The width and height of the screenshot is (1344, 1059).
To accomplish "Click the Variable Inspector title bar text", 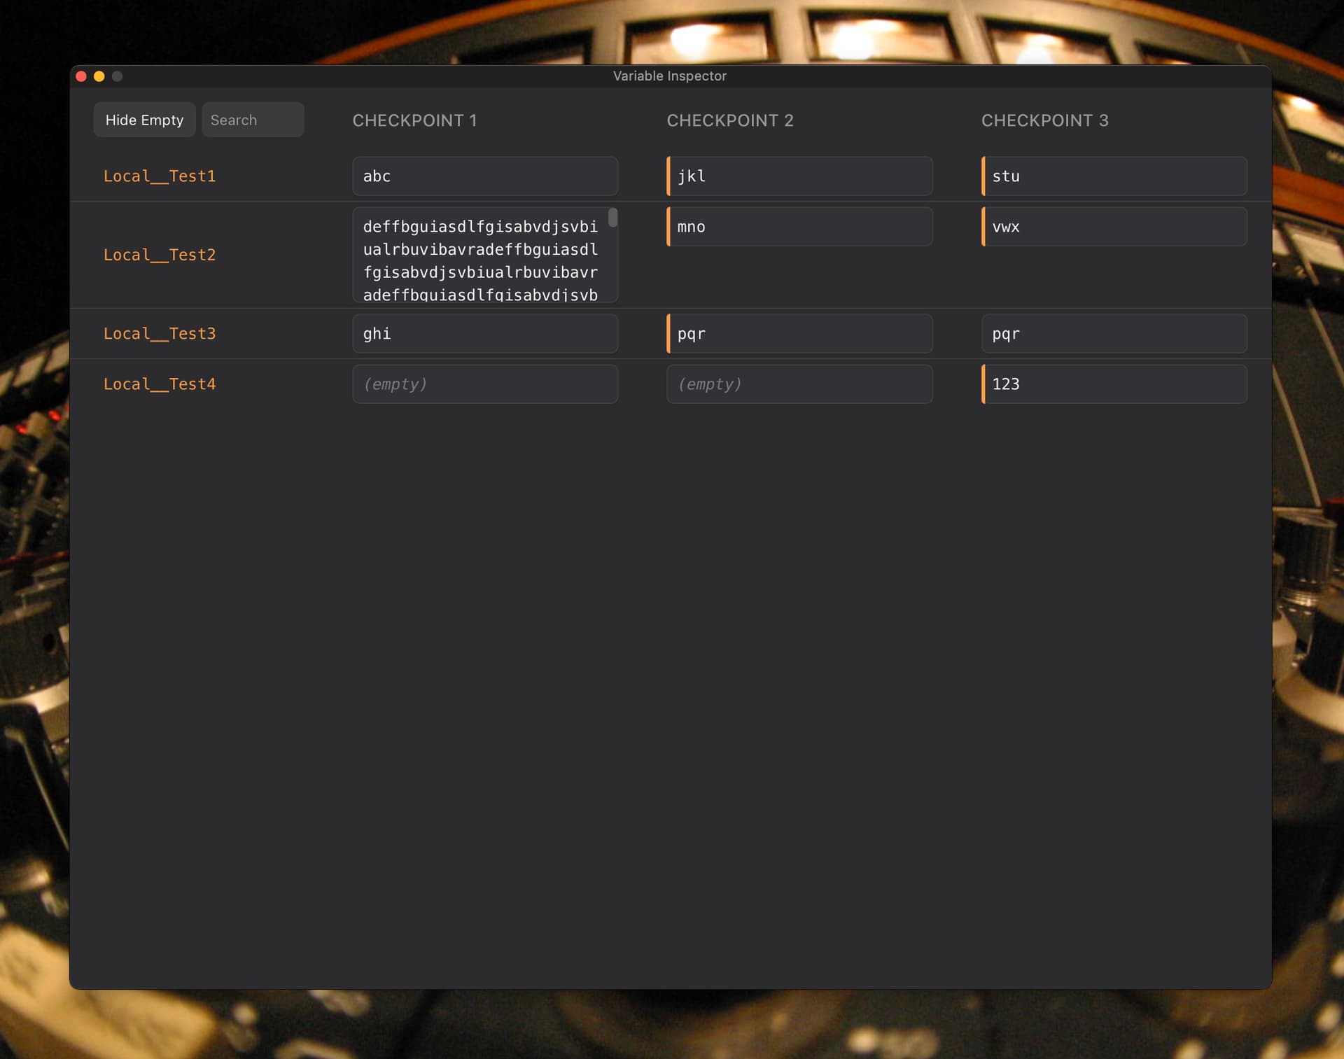I will [x=670, y=76].
